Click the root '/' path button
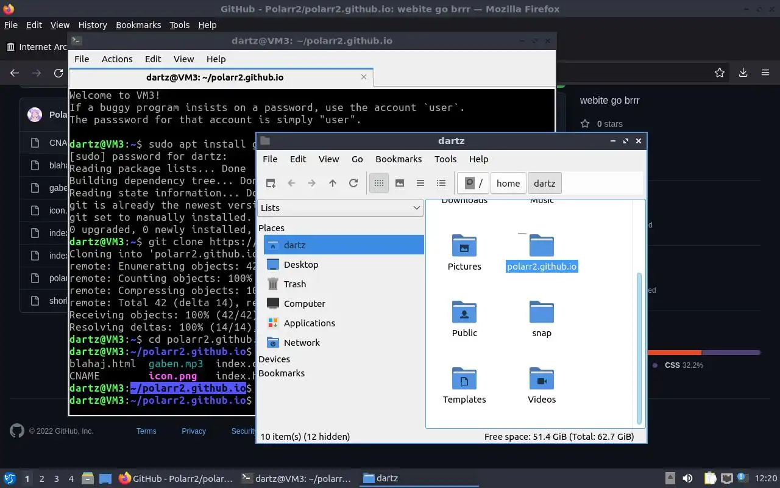Screen dimensions: 780x488 pos(473,183)
